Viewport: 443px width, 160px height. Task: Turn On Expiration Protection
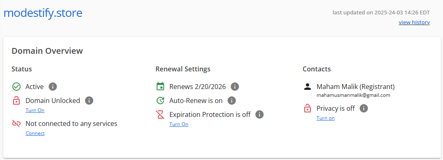click(x=179, y=124)
